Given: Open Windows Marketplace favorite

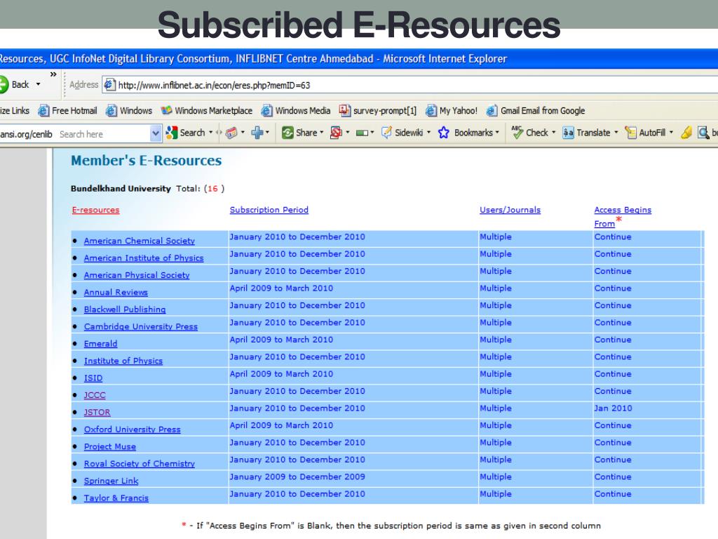Looking at the screenshot, I should click(207, 110).
